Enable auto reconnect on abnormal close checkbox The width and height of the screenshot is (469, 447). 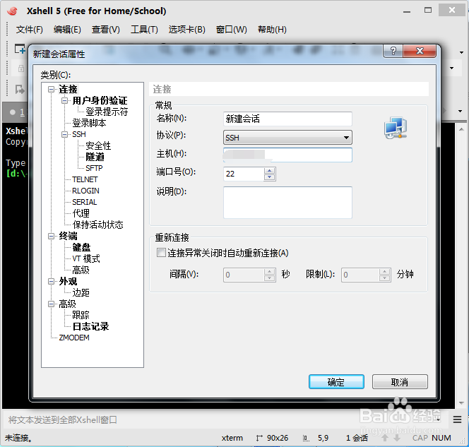pos(161,253)
